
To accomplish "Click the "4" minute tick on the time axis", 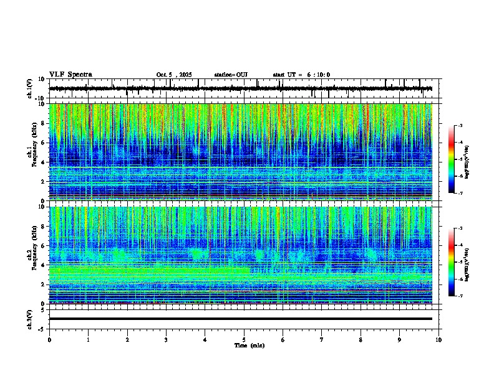I will point(205,340).
